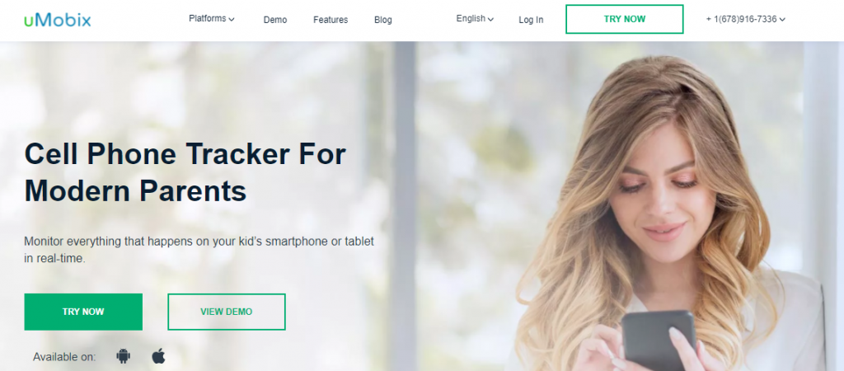
Task: Click the +1(678)916-7336 phone number
Action: point(741,19)
